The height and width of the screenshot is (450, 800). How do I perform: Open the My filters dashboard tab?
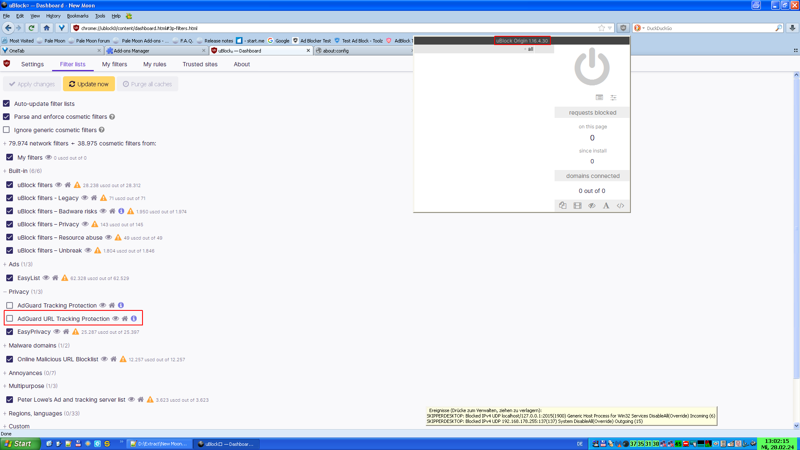point(115,64)
